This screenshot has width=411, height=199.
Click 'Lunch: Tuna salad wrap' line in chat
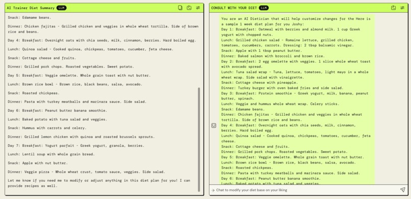coord(295,75)
